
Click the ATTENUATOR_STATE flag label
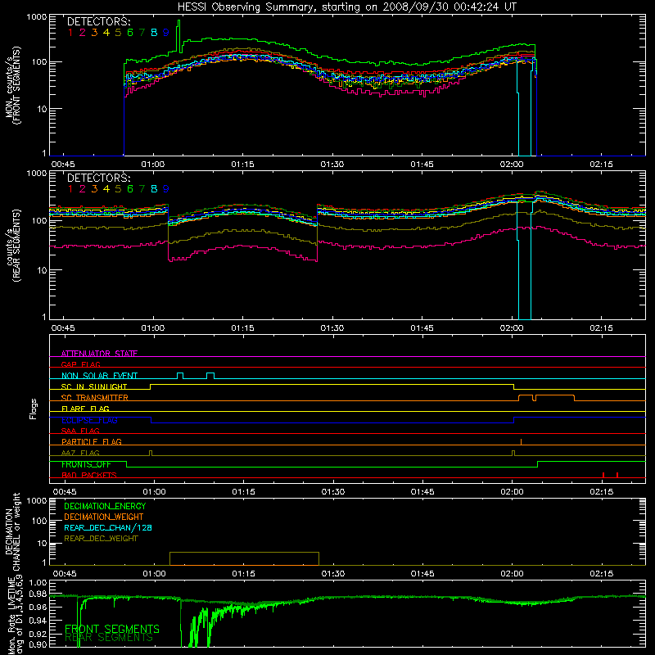tap(99, 354)
